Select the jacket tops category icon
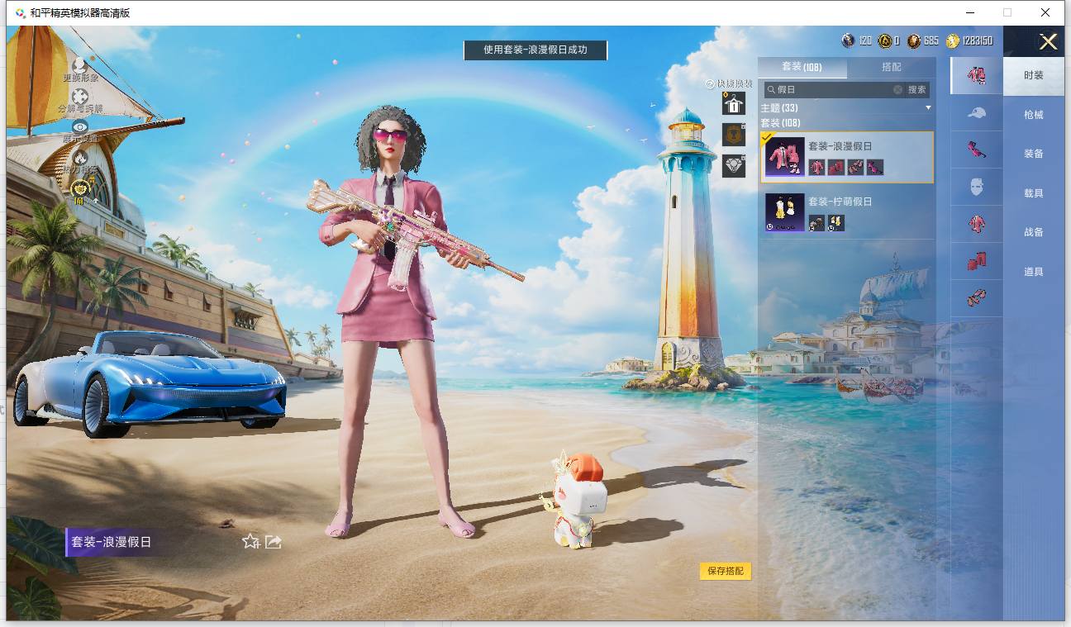The height and width of the screenshot is (627, 1071). [977, 224]
